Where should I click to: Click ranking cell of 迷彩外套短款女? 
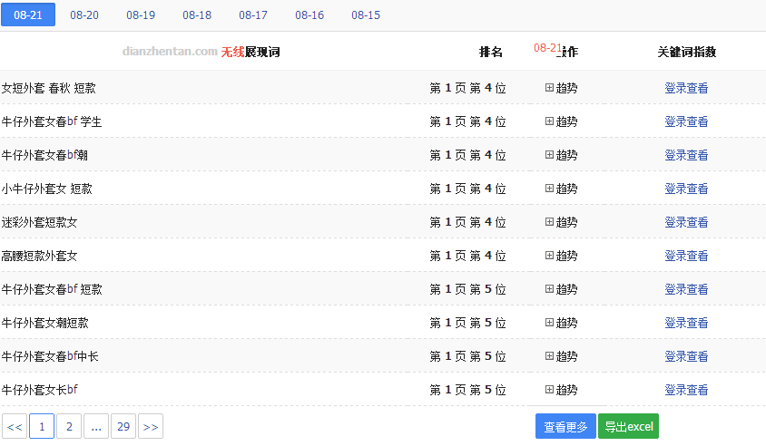coord(467,222)
